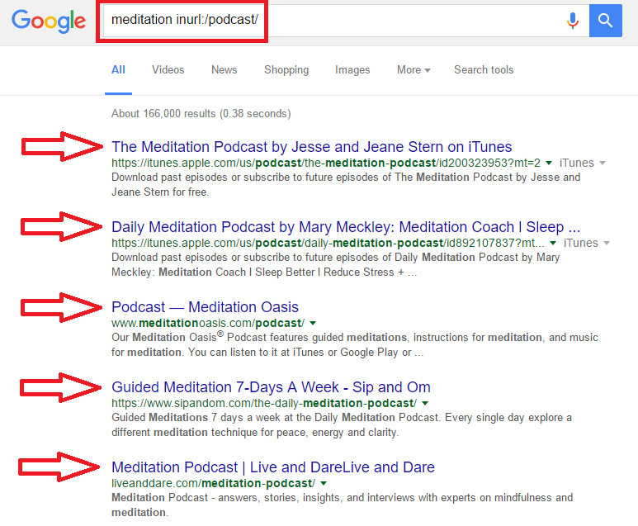Click the snippet mentioning Sleep Better, Reduce Stress
Screen dimensions: 638x526
tap(336, 264)
